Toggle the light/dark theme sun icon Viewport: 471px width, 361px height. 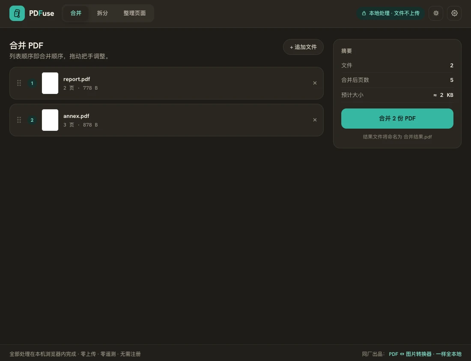(436, 13)
